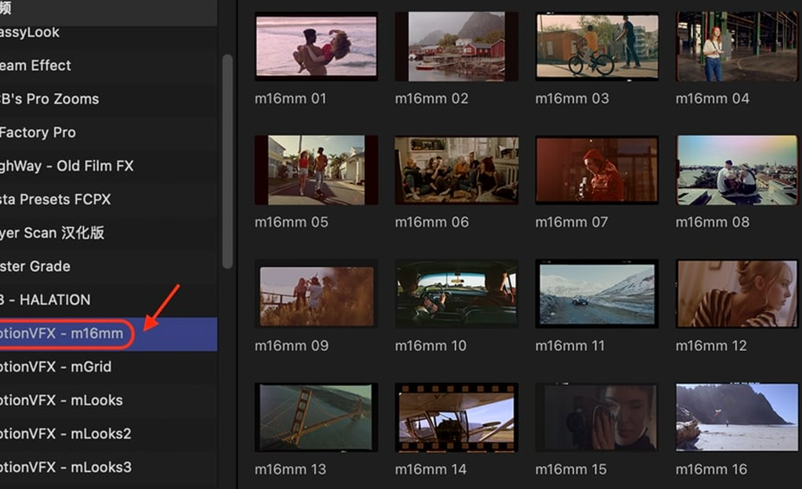Select the m16mm 05 skateboard street preset

(316, 170)
